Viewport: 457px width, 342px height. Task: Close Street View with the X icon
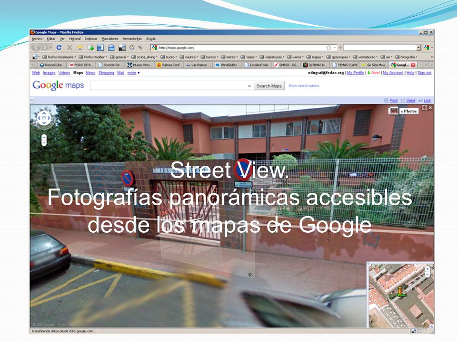coord(430,108)
